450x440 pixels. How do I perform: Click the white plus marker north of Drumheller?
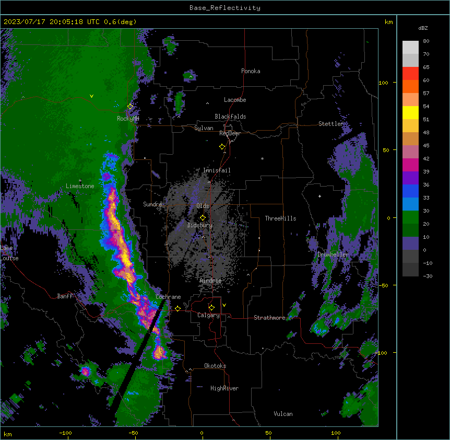(319, 196)
